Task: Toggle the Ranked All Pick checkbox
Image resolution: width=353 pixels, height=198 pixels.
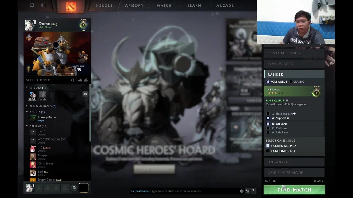Action: (x=268, y=146)
